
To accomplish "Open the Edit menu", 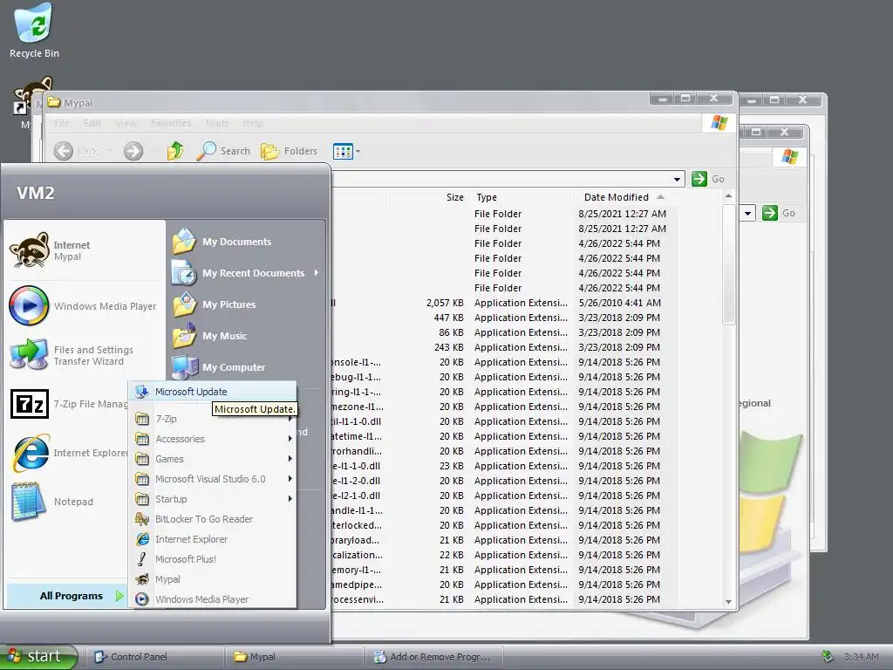I will point(92,123).
